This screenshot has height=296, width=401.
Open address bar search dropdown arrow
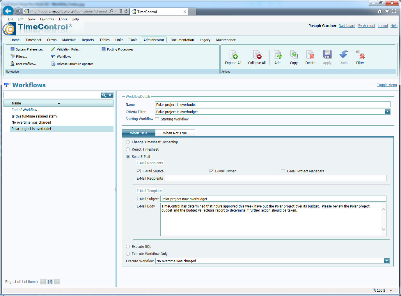tap(116, 11)
